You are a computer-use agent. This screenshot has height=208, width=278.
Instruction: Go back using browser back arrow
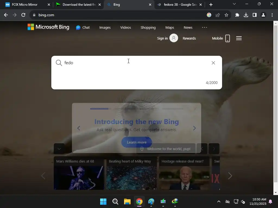coord(6,15)
